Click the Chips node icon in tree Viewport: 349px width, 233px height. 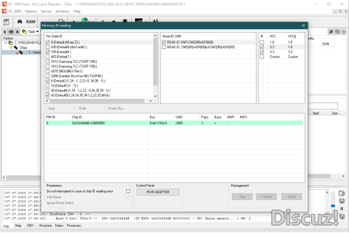point(16,47)
